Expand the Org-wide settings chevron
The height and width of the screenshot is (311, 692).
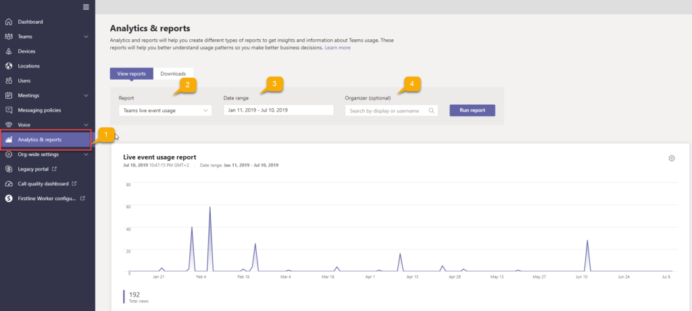click(x=86, y=155)
